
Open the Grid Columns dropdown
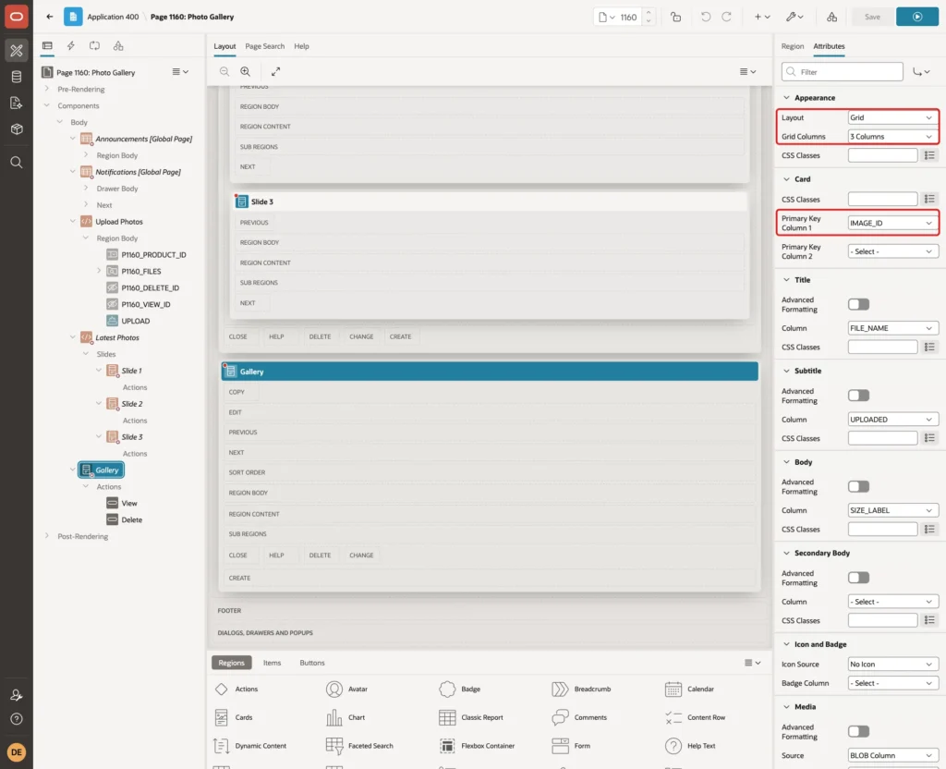[892, 137]
